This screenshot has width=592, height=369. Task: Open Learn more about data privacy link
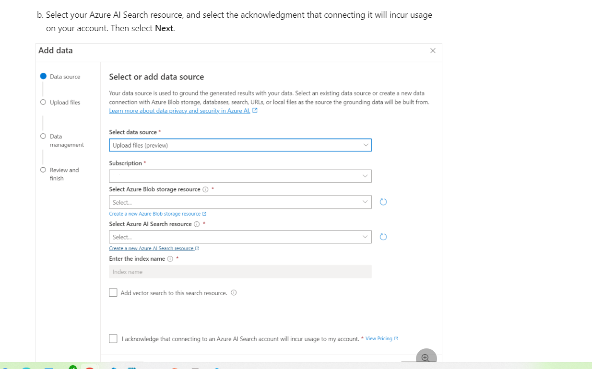coord(180,110)
